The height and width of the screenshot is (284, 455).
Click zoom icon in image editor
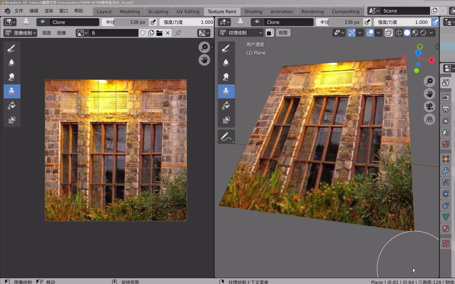click(204, 47)
